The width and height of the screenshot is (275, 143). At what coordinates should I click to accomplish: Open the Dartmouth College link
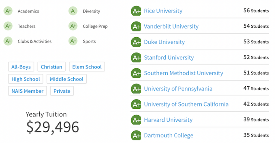point(168,135)
